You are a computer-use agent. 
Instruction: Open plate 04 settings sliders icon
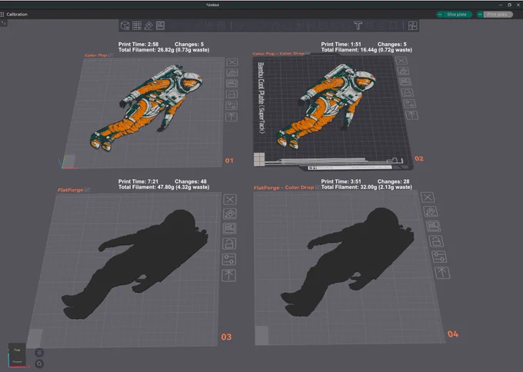pos(439,257)
